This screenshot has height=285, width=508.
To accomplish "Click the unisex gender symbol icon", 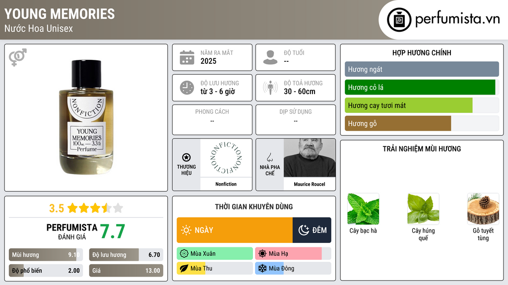I will (17, 57).
